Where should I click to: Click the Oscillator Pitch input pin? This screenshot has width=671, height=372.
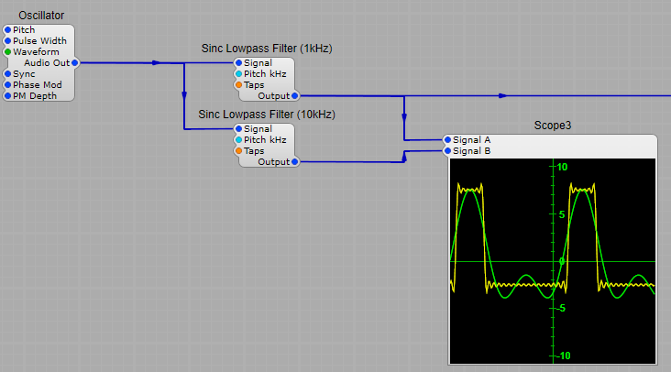(8, 30)
